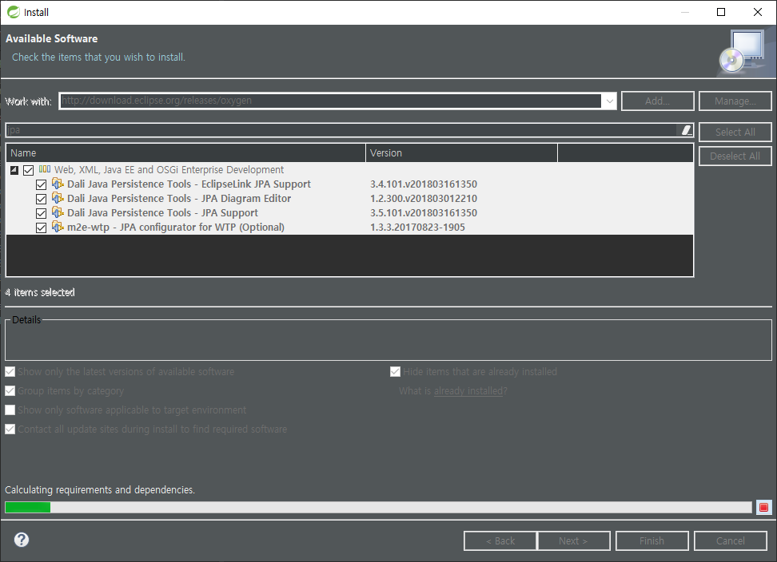Uncheck Dali JPA Diagram Editor

point(41,199)
